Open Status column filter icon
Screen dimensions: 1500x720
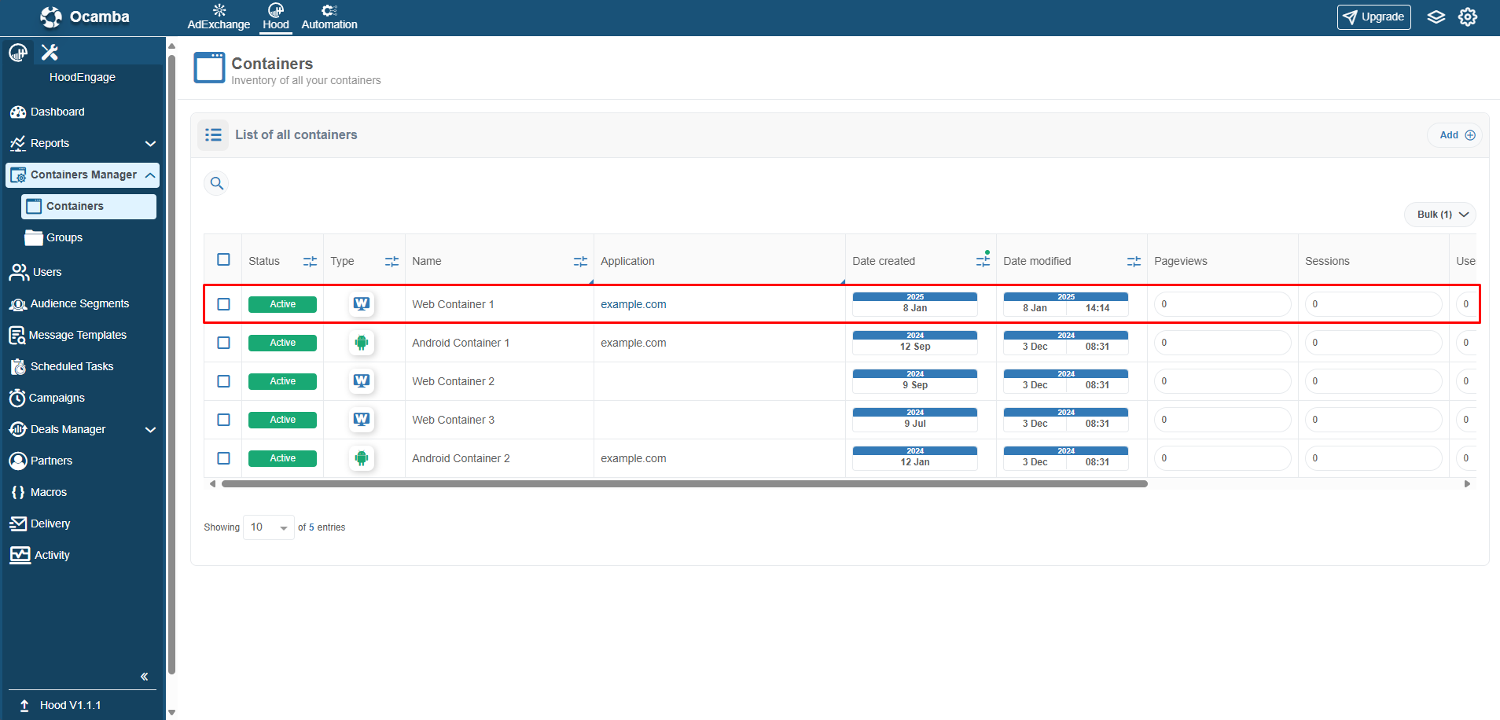[x=310, y=262]
